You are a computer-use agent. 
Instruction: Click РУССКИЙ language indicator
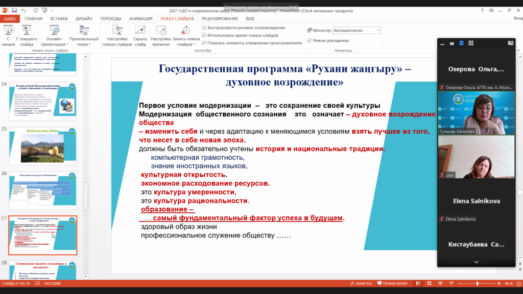[53, 283]
